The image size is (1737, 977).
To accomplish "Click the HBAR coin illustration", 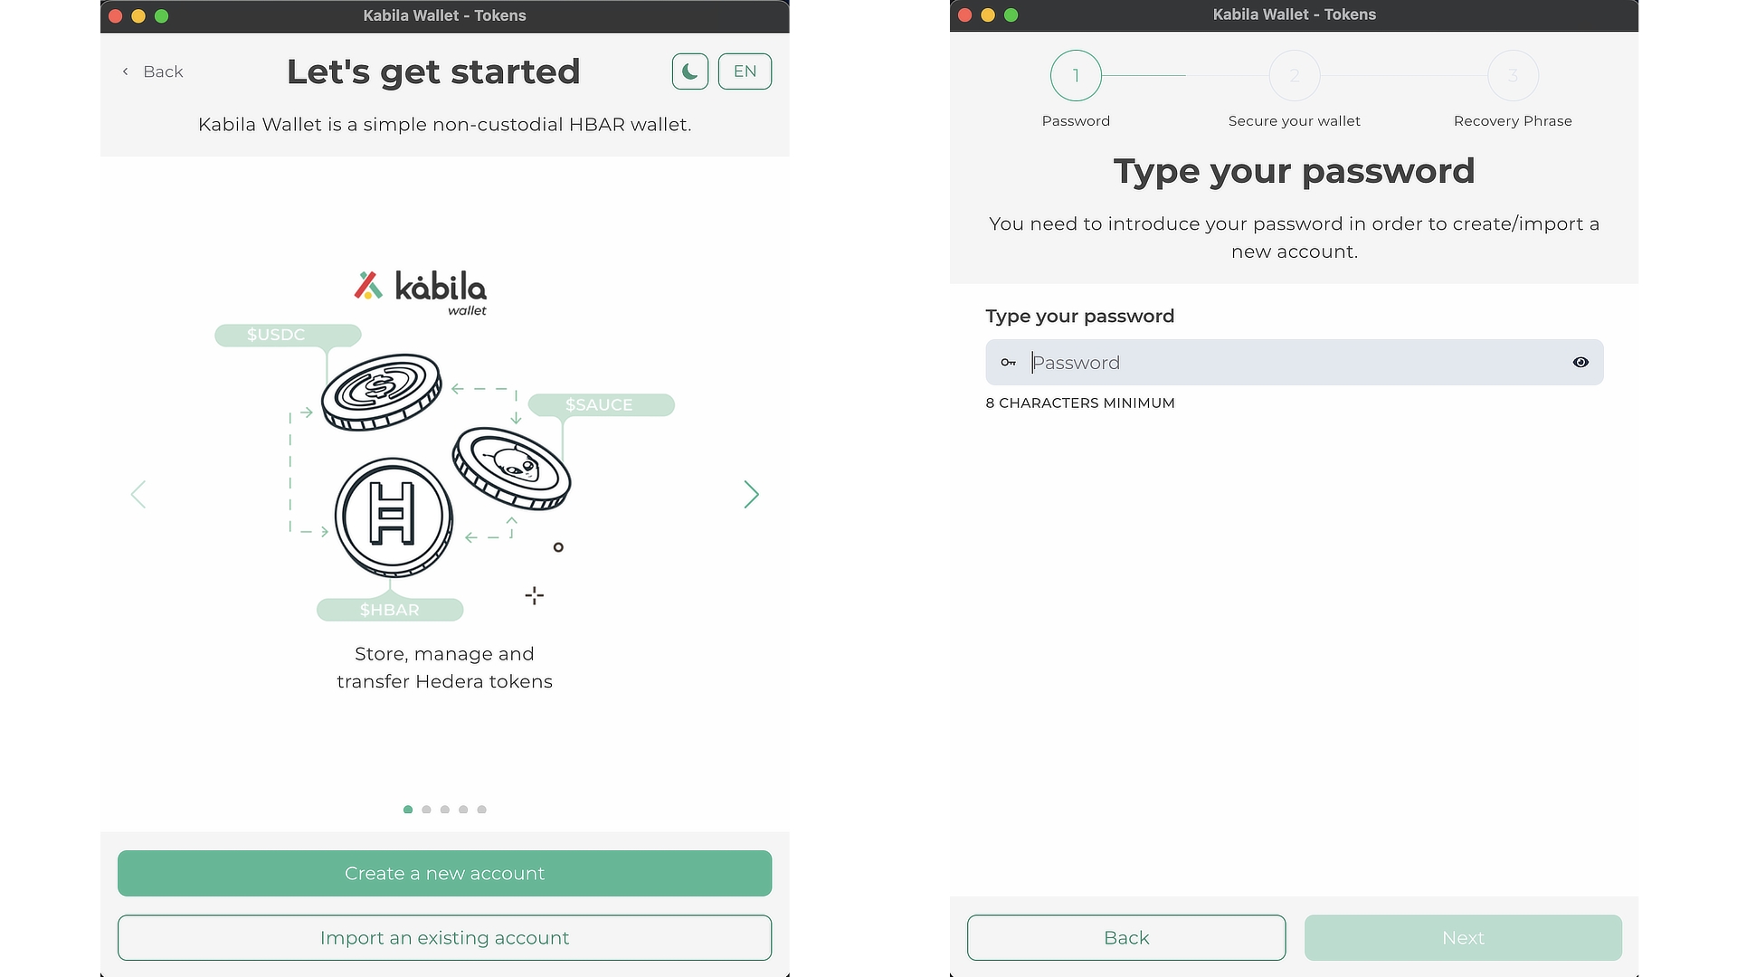I will tap(394, 517).
